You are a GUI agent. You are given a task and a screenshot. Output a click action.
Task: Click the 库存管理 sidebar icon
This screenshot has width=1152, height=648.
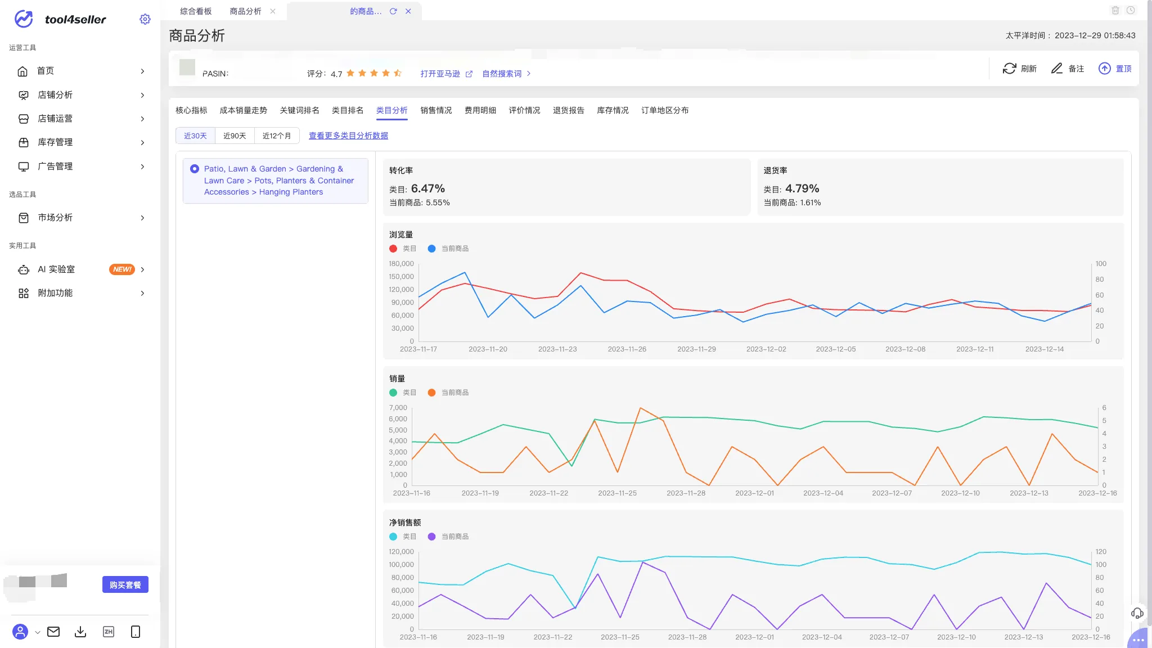23,142
